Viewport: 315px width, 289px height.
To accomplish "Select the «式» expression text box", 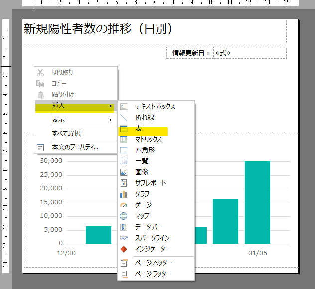I will coord(249,53).
